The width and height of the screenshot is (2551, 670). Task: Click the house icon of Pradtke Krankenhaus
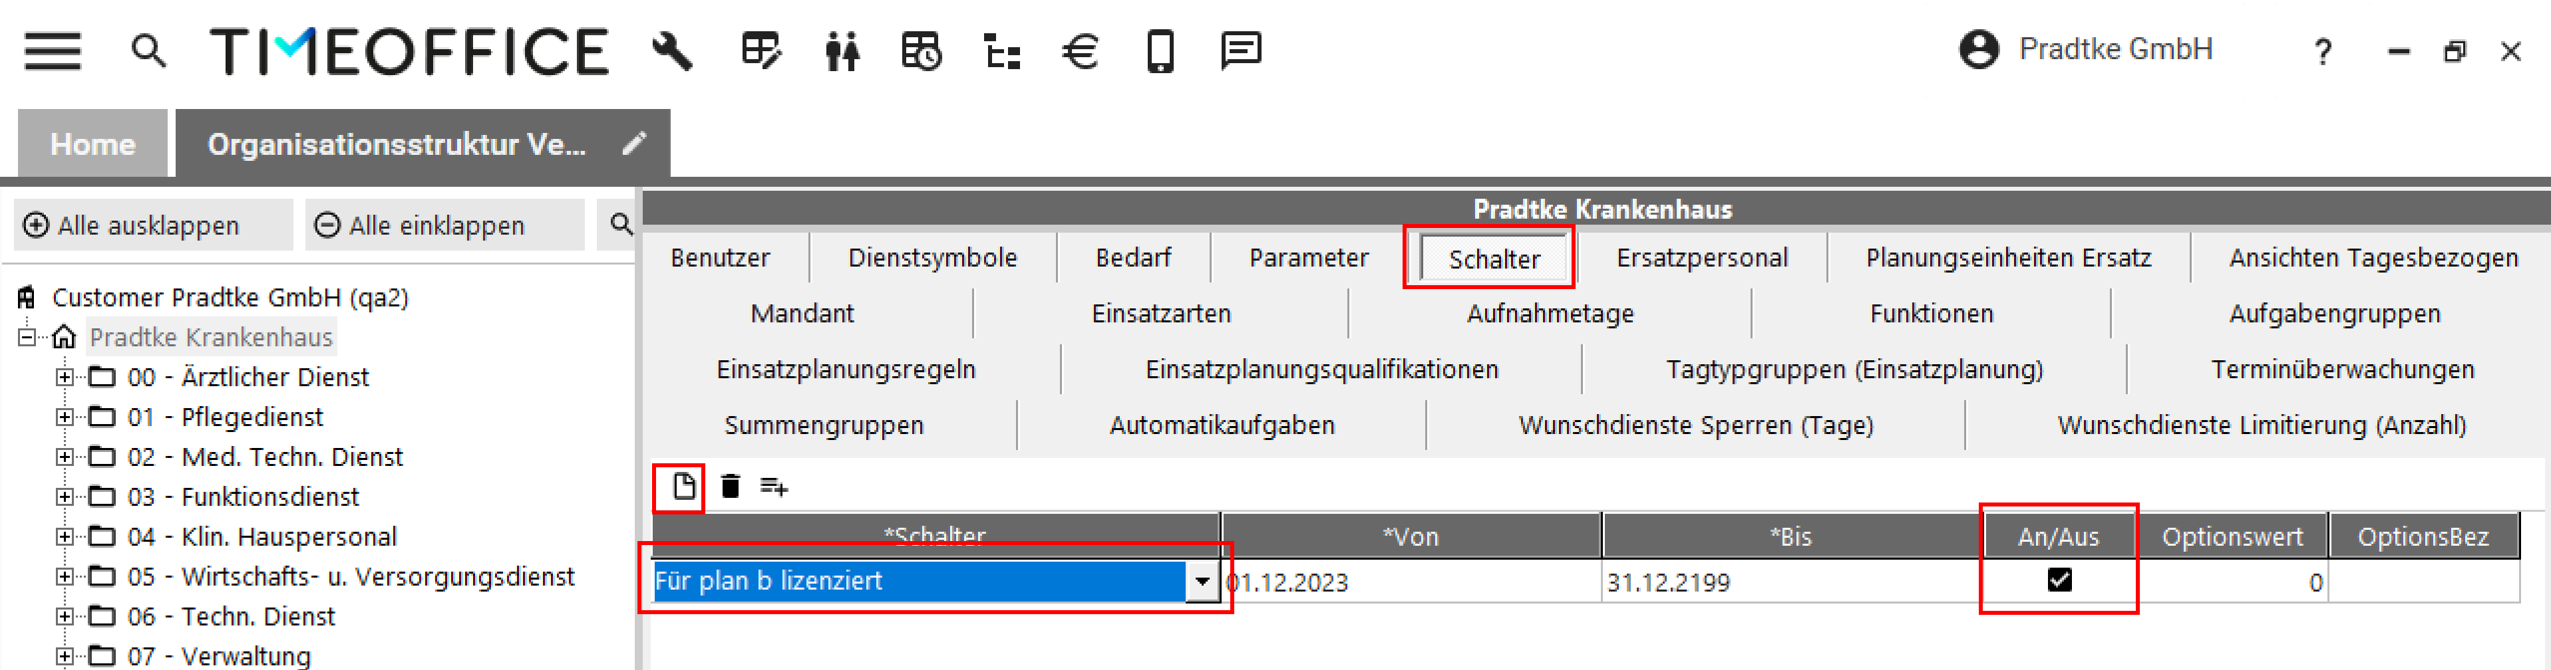coord(63,338)
